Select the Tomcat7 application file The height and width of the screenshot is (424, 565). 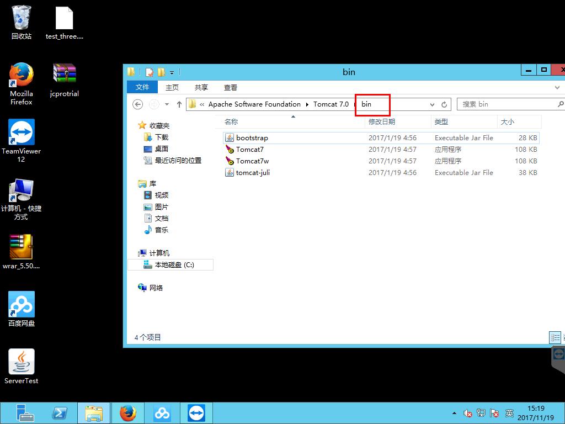tap(381, 149)
